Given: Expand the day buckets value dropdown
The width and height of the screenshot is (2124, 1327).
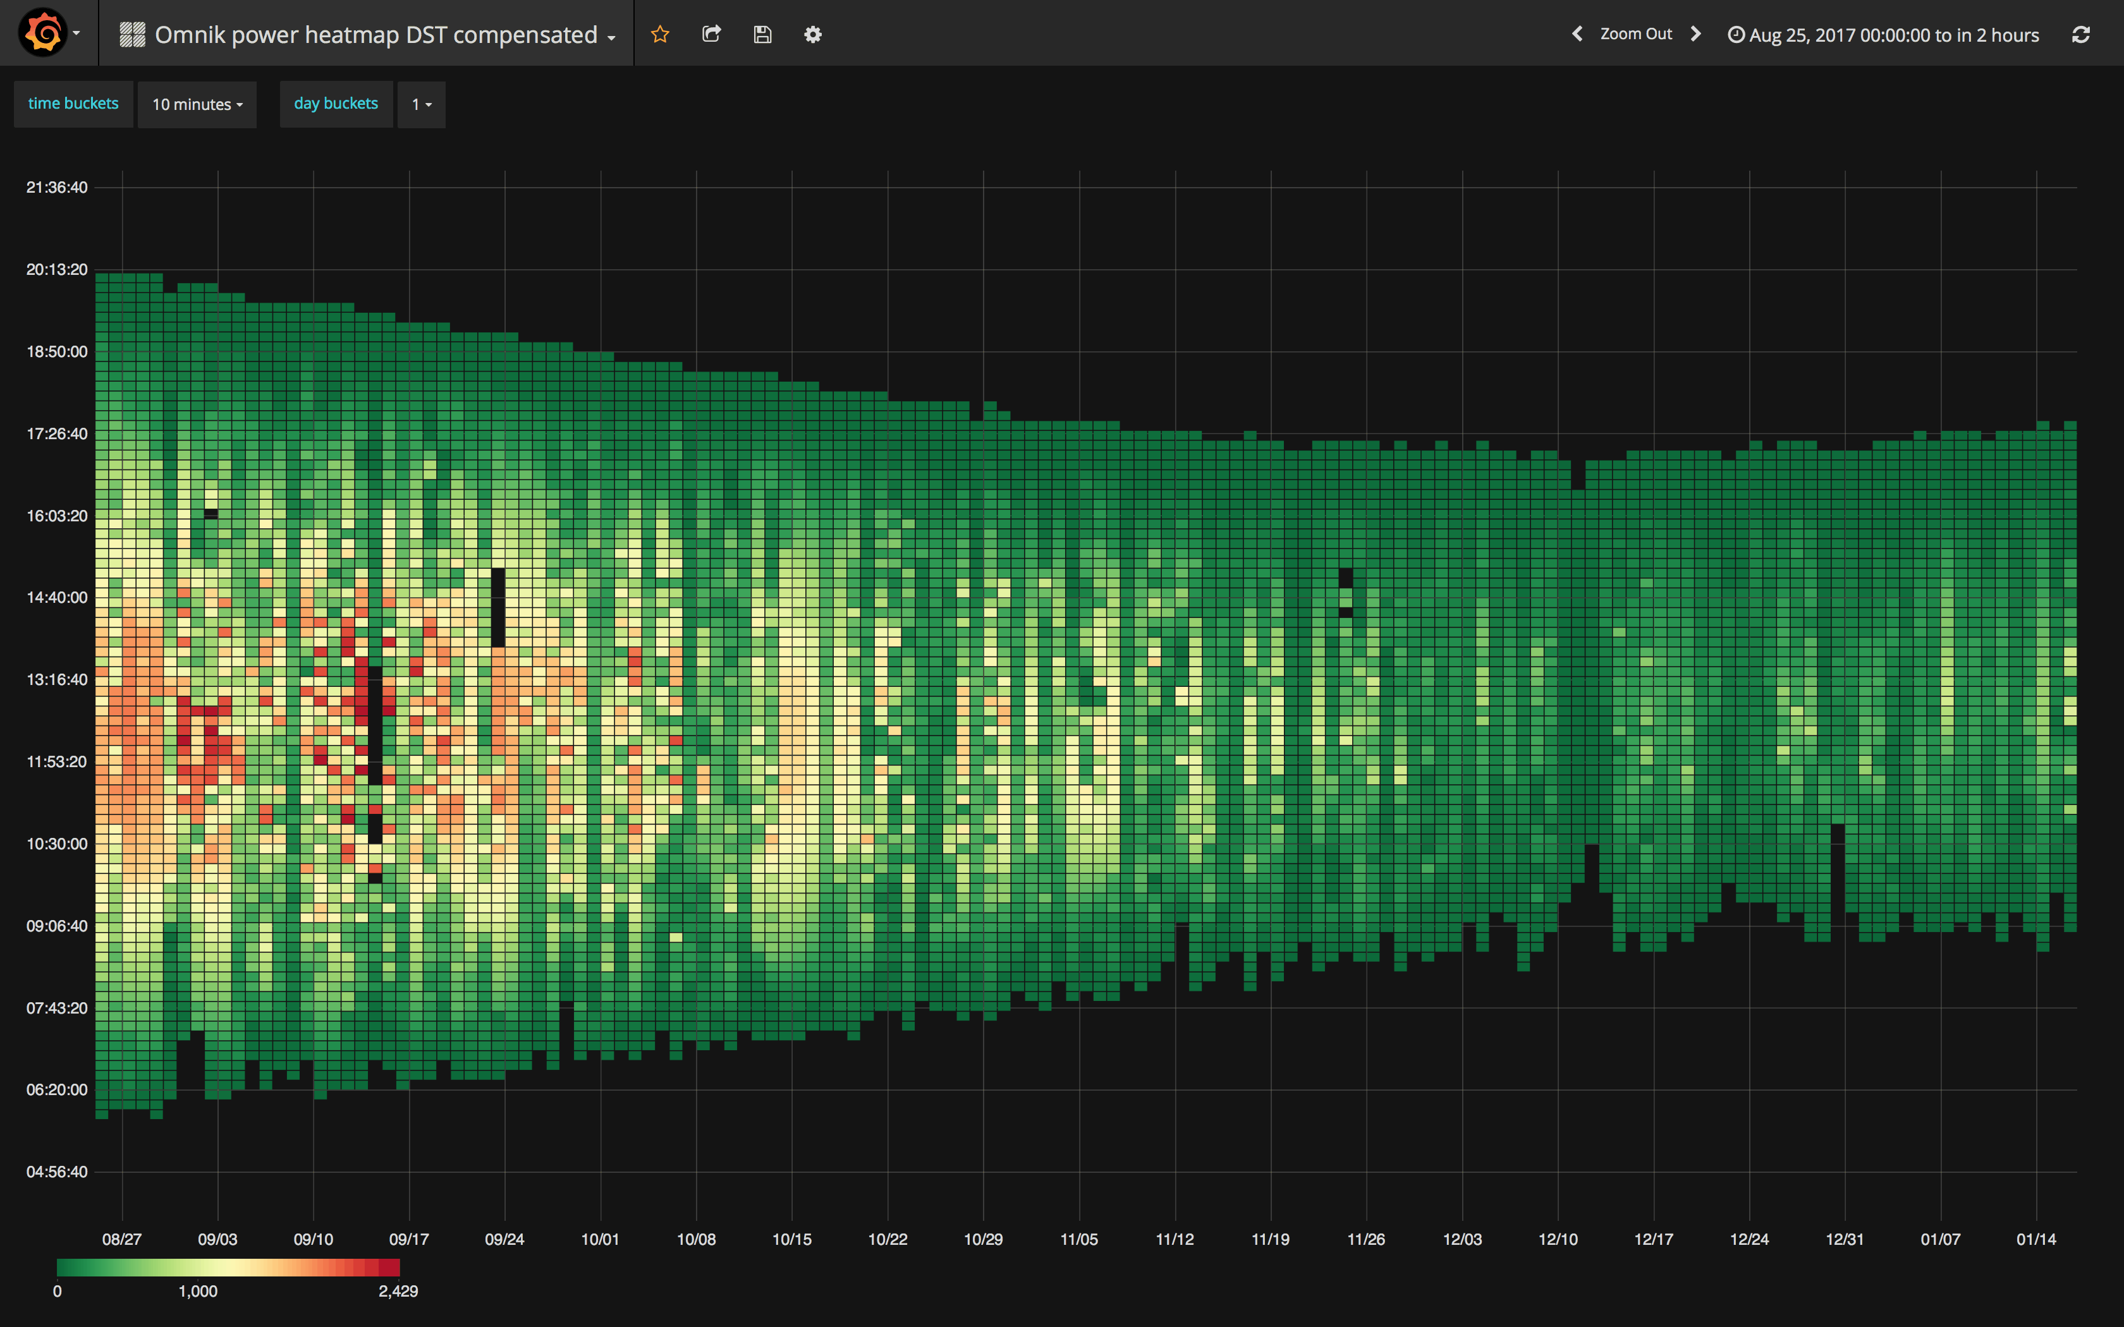Looking at the screenshot, I should pos(421,104).
